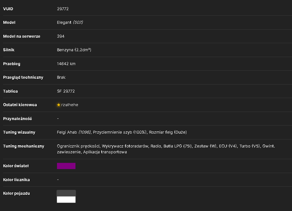Image resolution: width=292 pixels, height=211 pixels.
Task: Click the Elegant model name
Action: click(x=64, y=23)
